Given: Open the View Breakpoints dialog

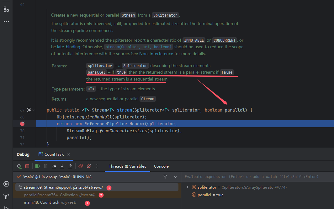Looking at the screenshot, I should tap(81, 166).
